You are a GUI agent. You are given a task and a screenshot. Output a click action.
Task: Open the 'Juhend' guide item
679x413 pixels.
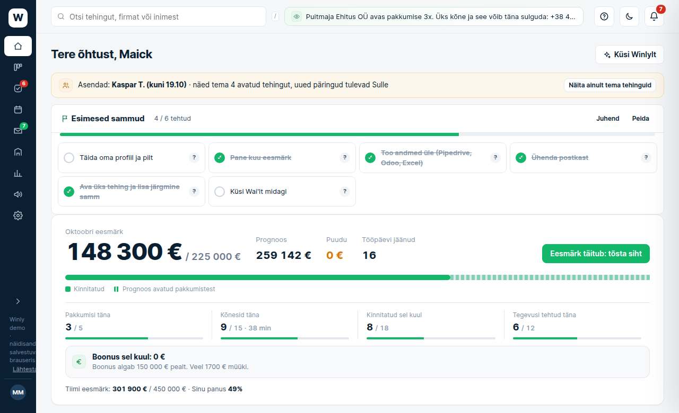click(608, 119)
